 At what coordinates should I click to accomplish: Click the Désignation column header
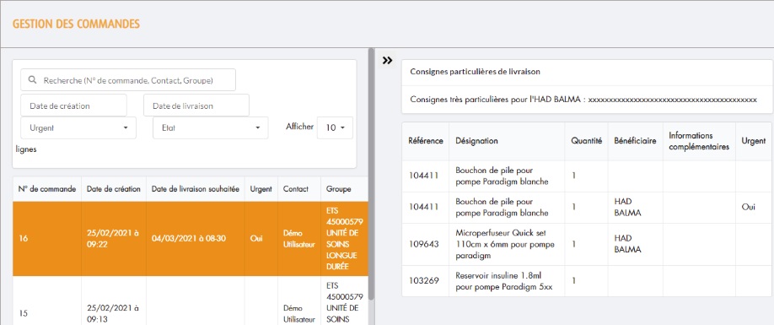tap(507, 141)
